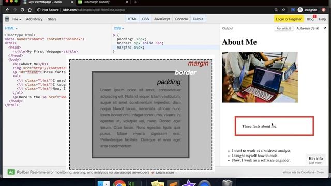The height and width of the screenshot is (186, 331).
Task: Pop out the output with the arrow icon
Action: [x=325, y=28]
